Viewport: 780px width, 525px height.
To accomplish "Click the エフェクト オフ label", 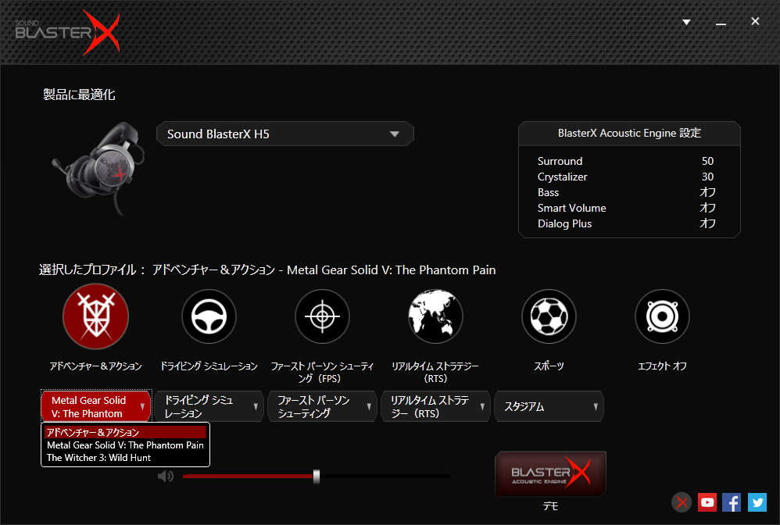I will [662, 366].
